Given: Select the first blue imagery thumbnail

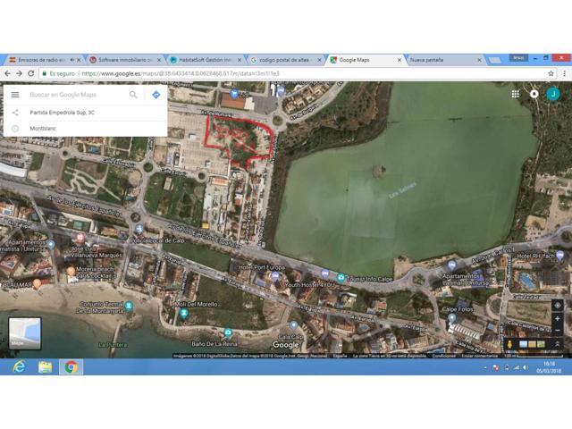Looking at the screenshot, I should (x=524, y=344).
